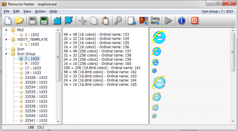
Task: Select the Icon folder in tree
Action: click(21, 49)
